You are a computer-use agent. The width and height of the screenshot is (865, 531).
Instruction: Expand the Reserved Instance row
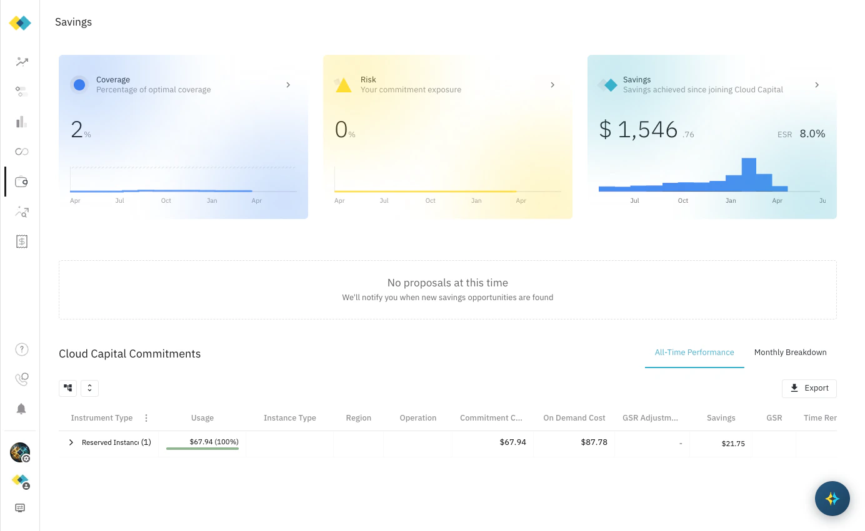pos(71,442)
